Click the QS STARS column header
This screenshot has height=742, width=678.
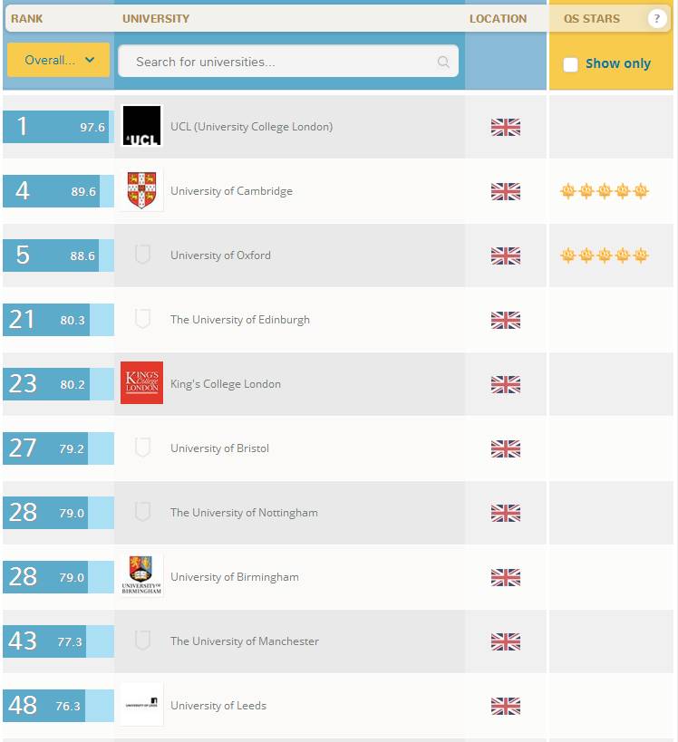[592, 18]
